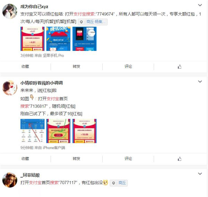The height and width of the screenshot is (197, 208).
Task: Open the Alipay home screen thumbnail with red arrow
Action: [x=33, y=131]
